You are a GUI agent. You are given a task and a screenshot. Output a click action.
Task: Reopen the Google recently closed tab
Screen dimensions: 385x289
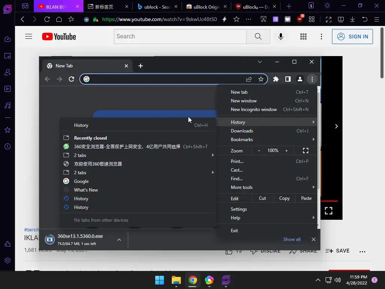click(138, 181)
